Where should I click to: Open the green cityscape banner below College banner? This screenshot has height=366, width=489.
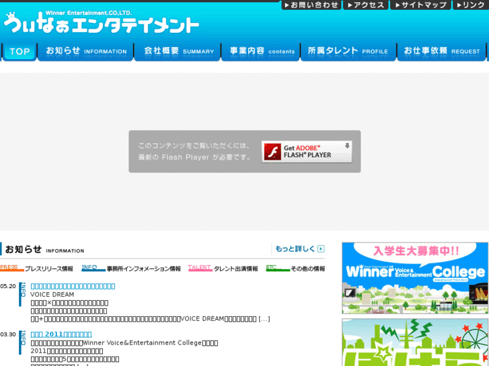(415, 342)
